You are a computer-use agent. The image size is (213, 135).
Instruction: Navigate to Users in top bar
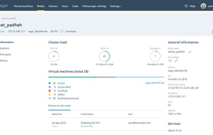(65, 6)
